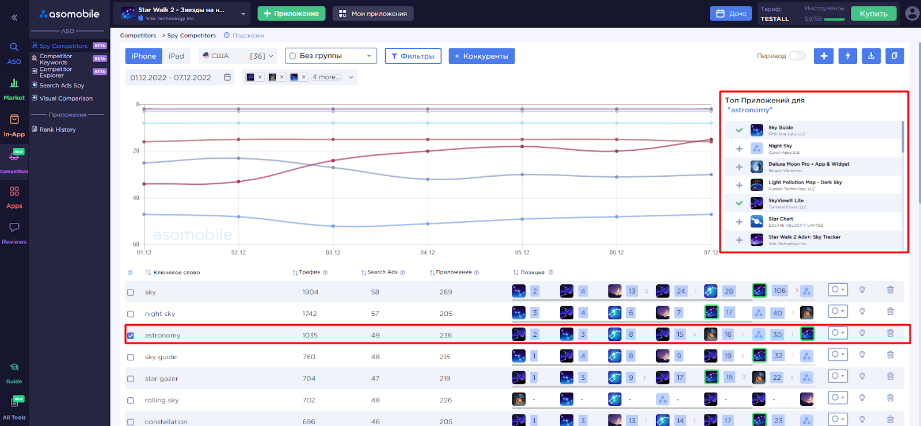Click the top apps list scrollbar
921x426 pixels.
click(903, 137)
